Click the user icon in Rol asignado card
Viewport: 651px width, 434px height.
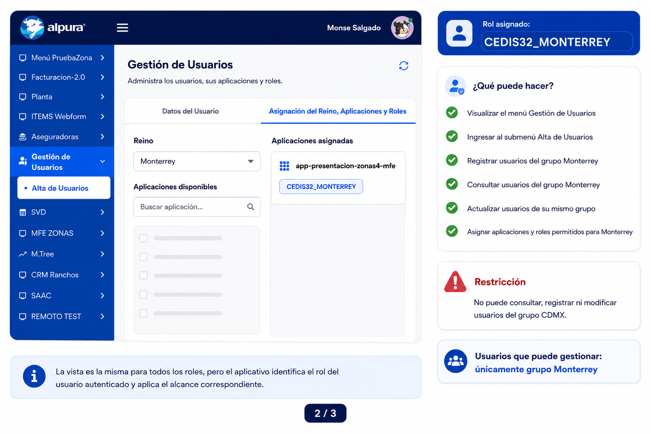pos(459,33)
